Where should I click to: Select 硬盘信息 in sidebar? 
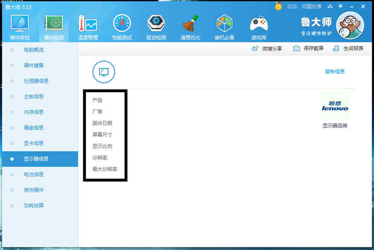coord(40,127)
